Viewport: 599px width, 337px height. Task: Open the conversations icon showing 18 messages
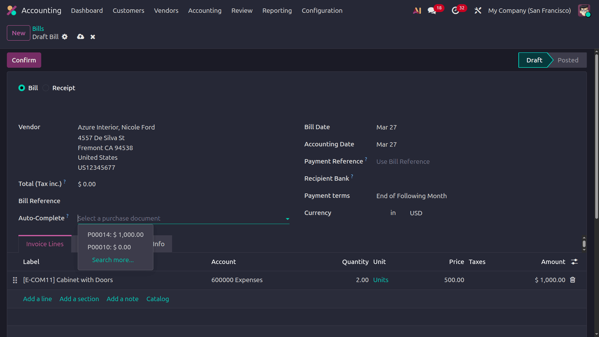tap(433, 10)
